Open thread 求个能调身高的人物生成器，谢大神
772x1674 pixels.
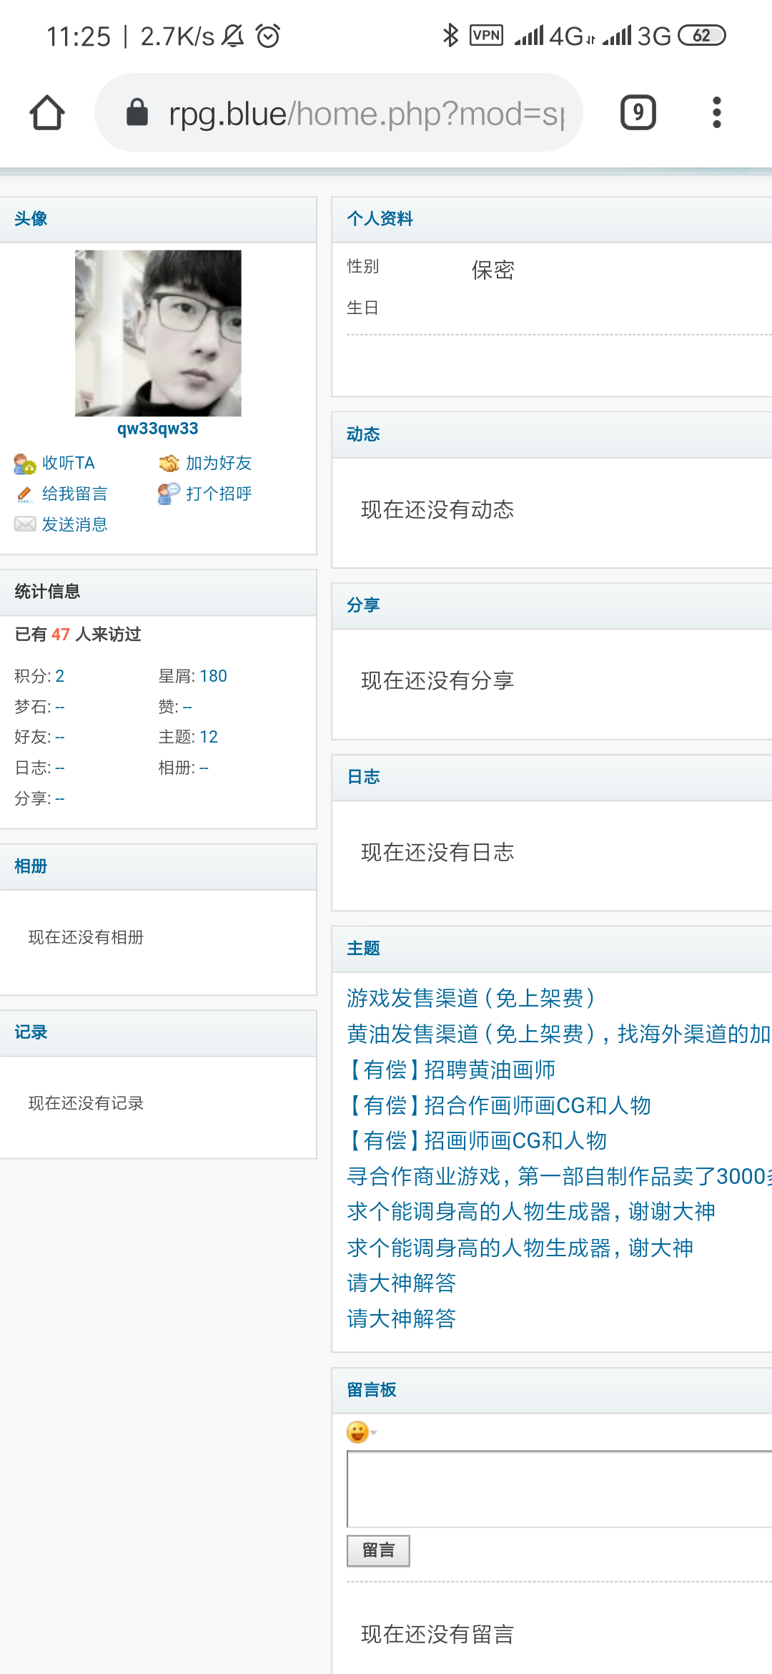[x=520, y=1248]
